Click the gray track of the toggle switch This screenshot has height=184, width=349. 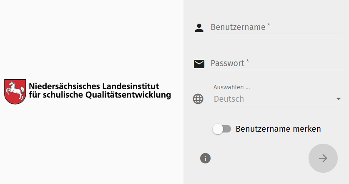click(x=227, y=129)
